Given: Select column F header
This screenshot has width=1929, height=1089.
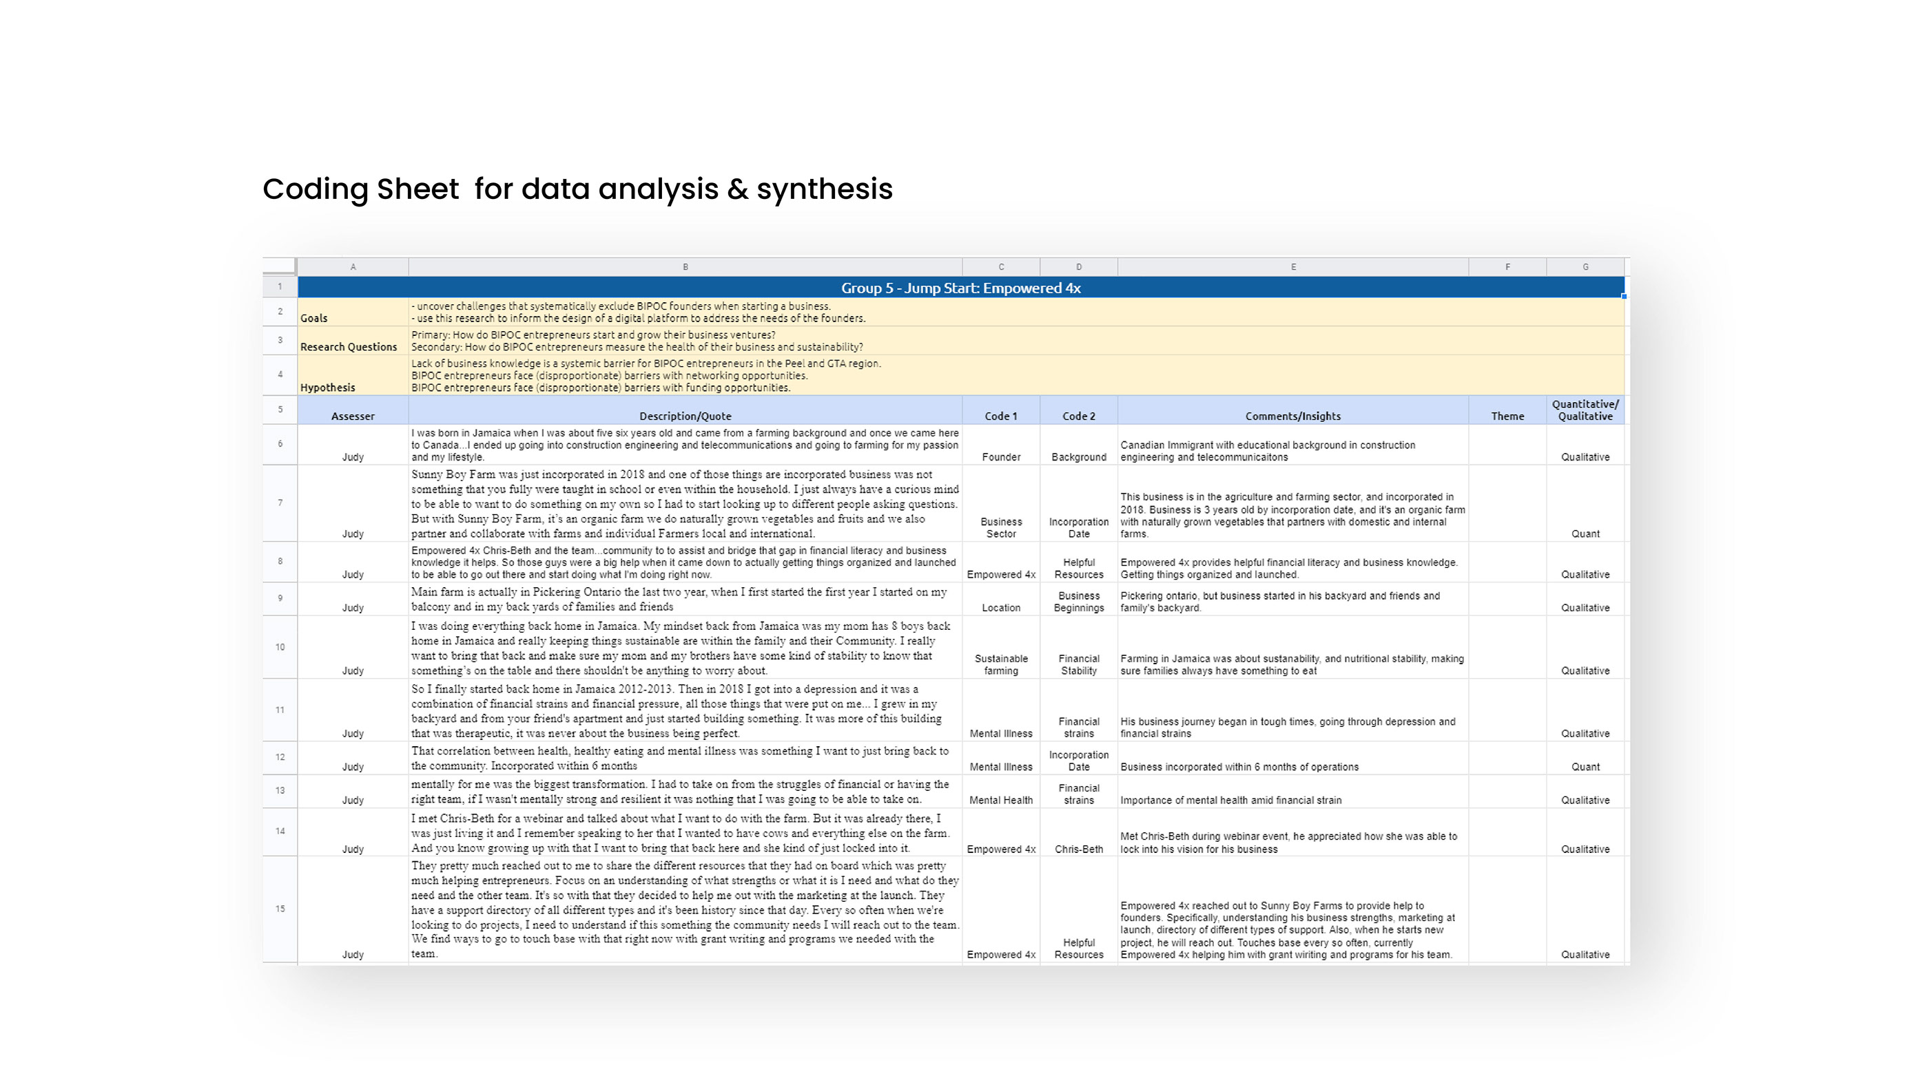Looking at the screenshot, I should click(x=1507, y=266).
